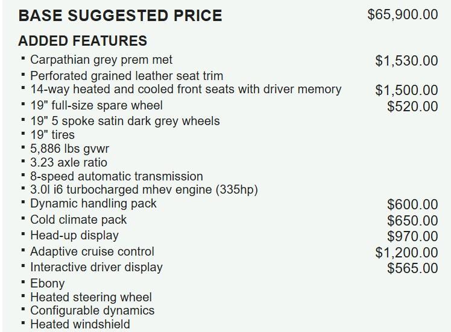Screen dimensions: 451x332
Task: Click the Configurable dynamics entry
Action: pos(92,311)
